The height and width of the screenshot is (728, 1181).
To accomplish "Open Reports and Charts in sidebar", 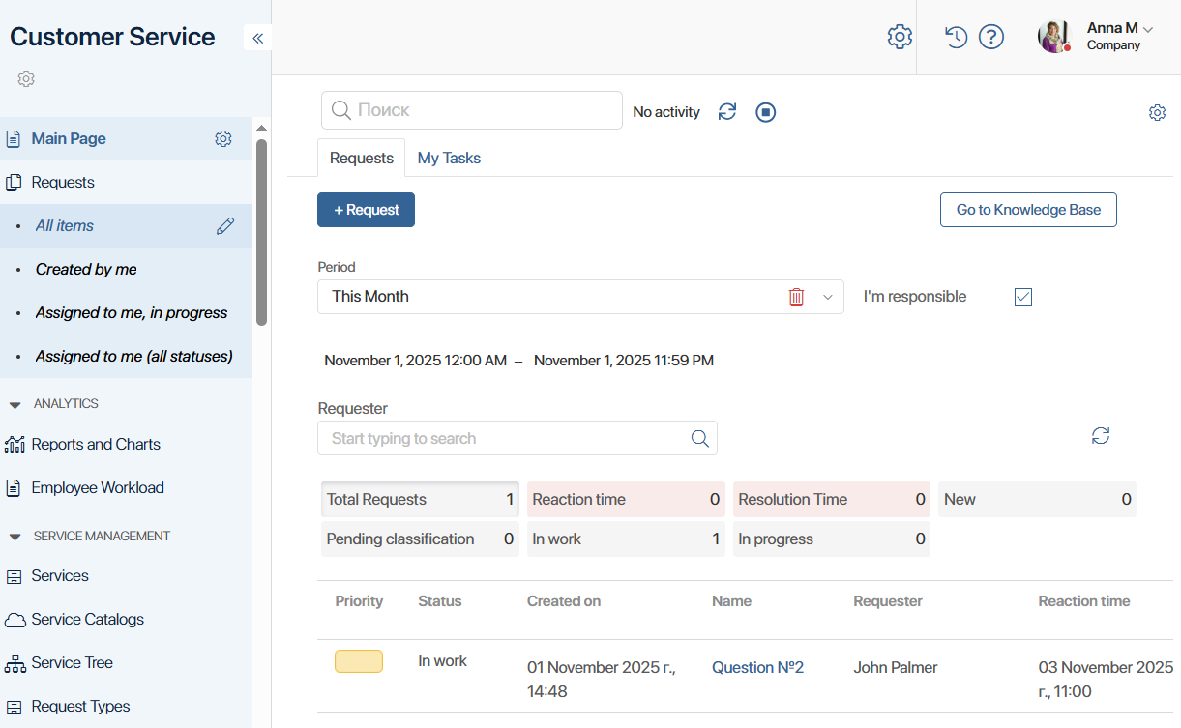I will (x=96, y=445).
